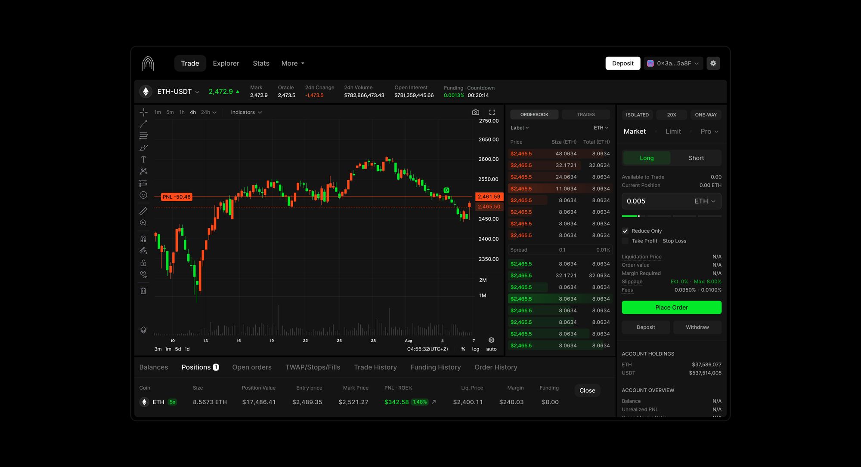Select the text annotation tool
The image size is (861, 467).
tap(143, 160)
